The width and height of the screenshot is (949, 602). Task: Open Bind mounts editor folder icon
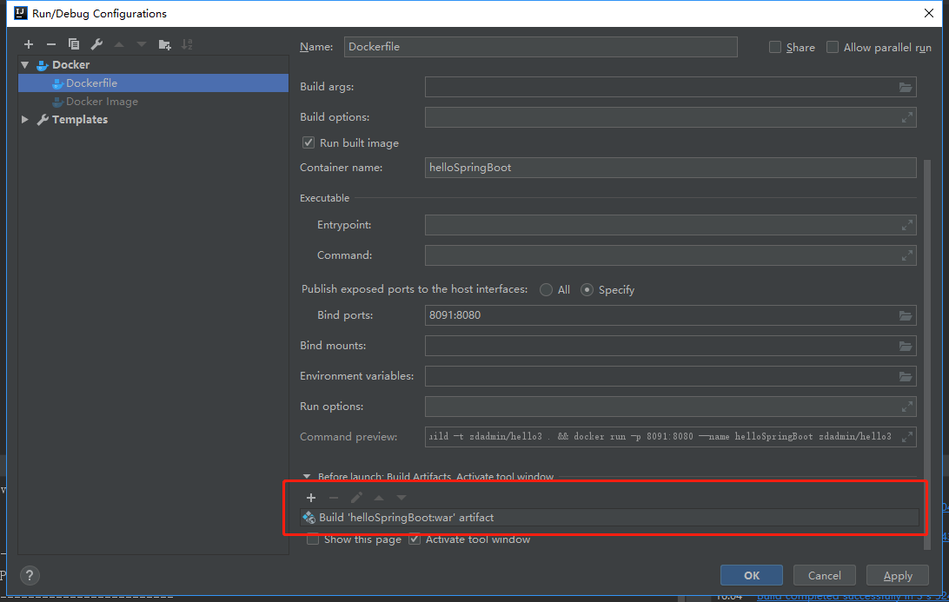(905, 346)
